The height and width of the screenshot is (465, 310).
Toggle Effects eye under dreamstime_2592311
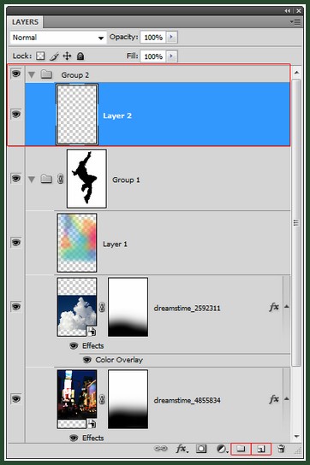pos(74,346)
